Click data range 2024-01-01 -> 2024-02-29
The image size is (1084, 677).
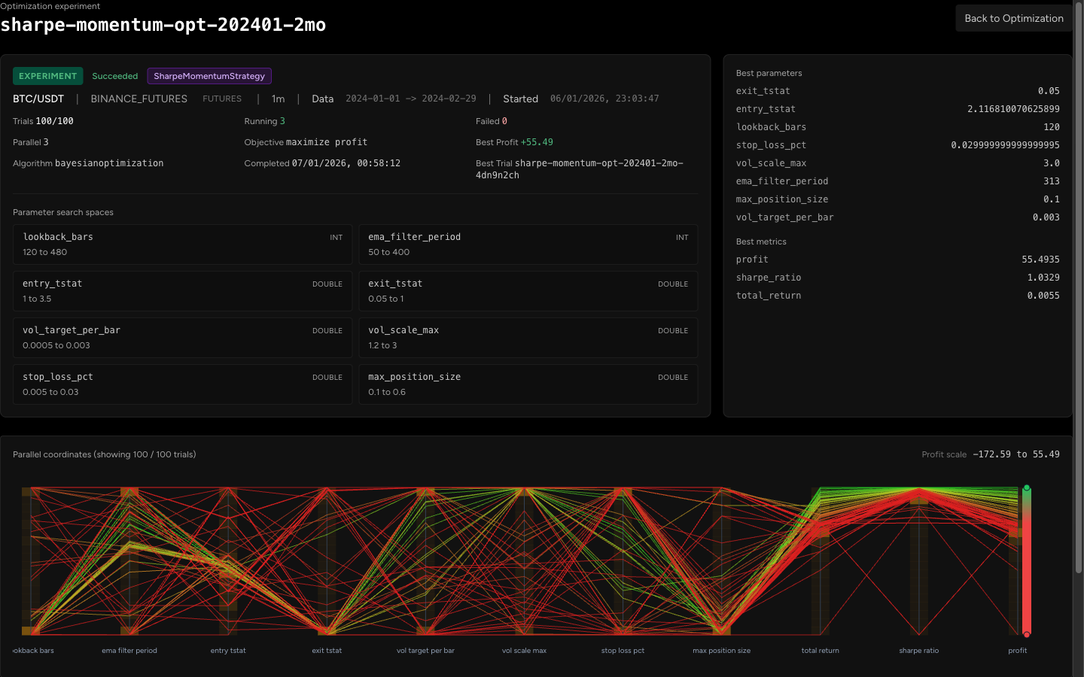click(411, 99)
